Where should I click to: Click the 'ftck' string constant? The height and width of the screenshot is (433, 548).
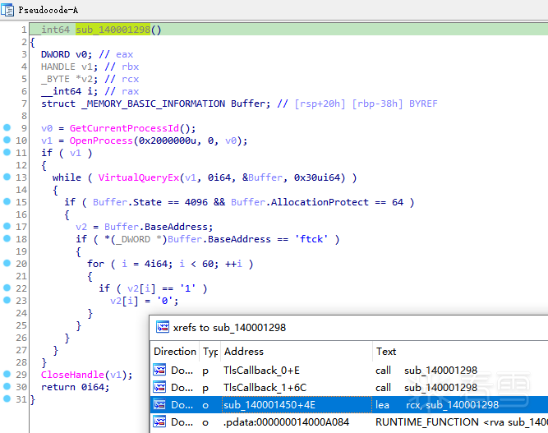click(x=311, y=239)
